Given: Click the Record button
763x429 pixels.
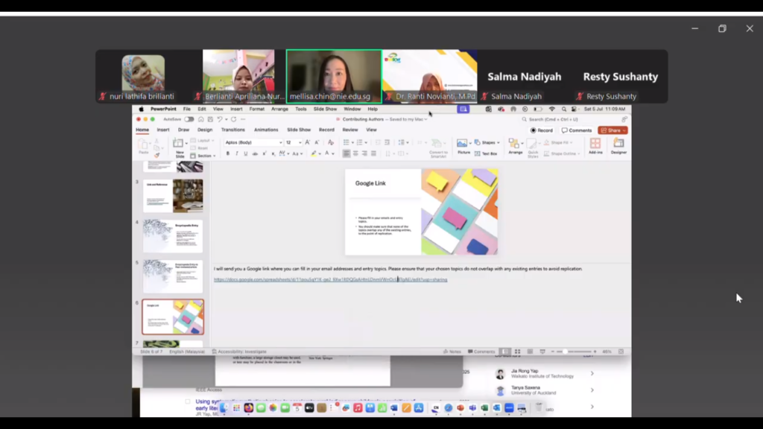Looking at the screenshot, I should [542, 130].
